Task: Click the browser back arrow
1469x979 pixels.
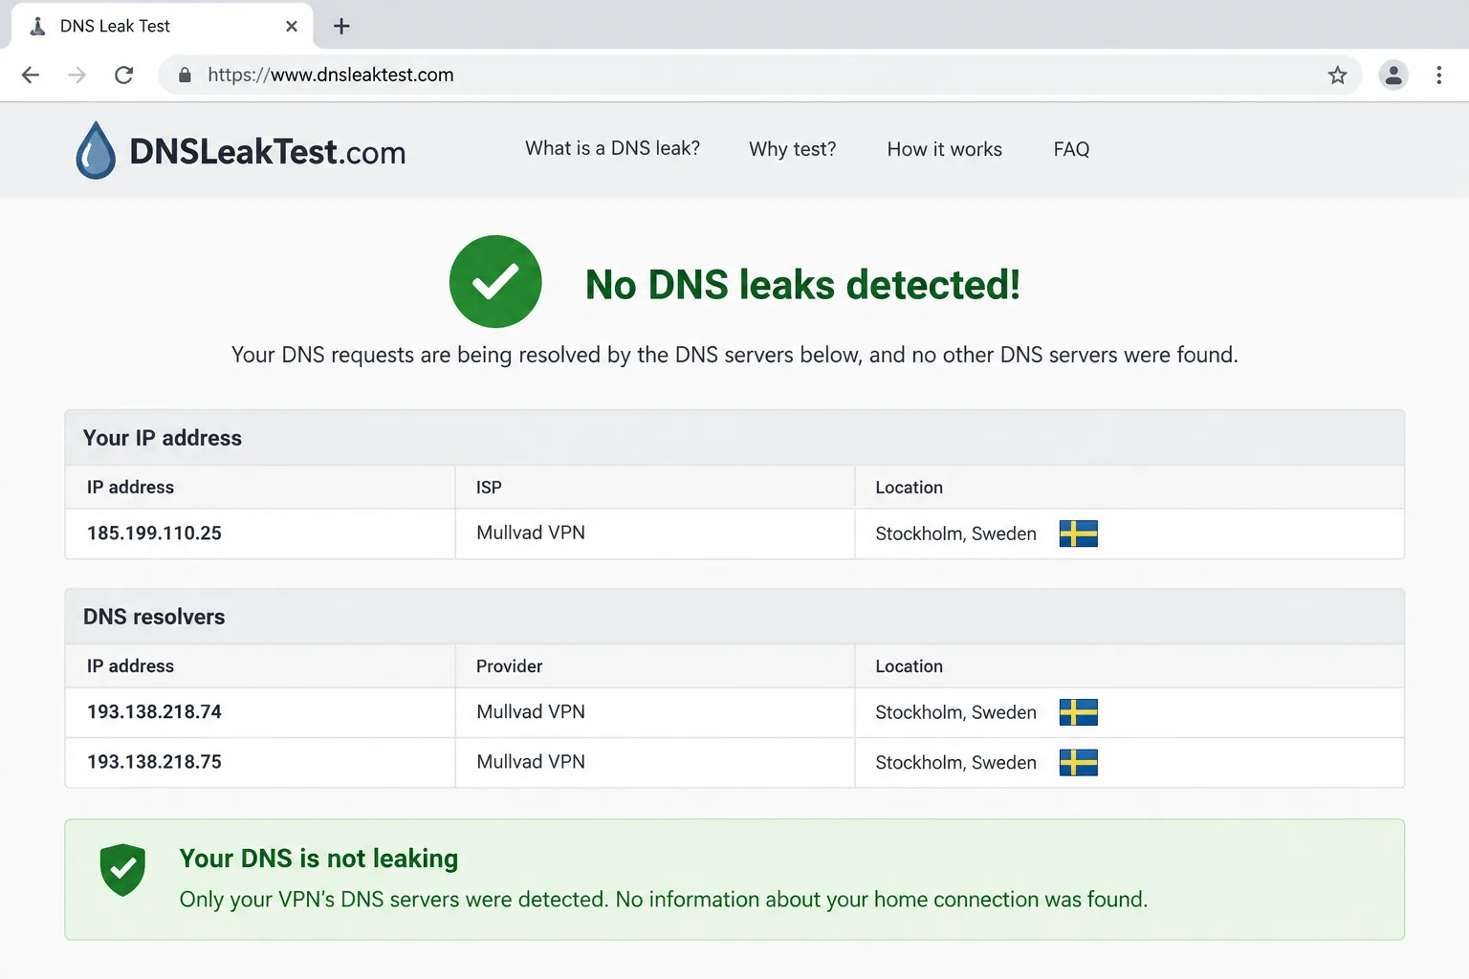Action: pos(31,75)
